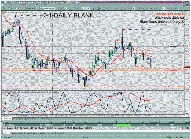
Task: Open the Journal terminal tab
Action: tap(59, 133)
